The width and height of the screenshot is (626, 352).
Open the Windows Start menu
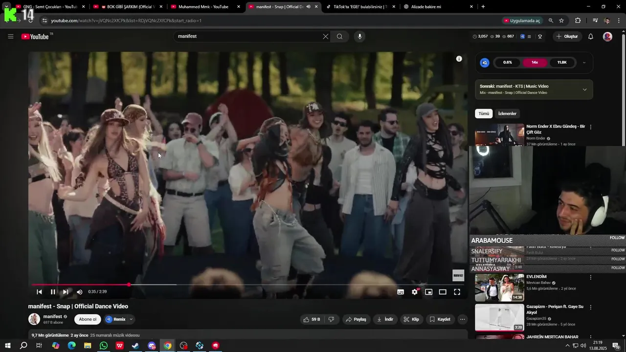tap(7, 346)
